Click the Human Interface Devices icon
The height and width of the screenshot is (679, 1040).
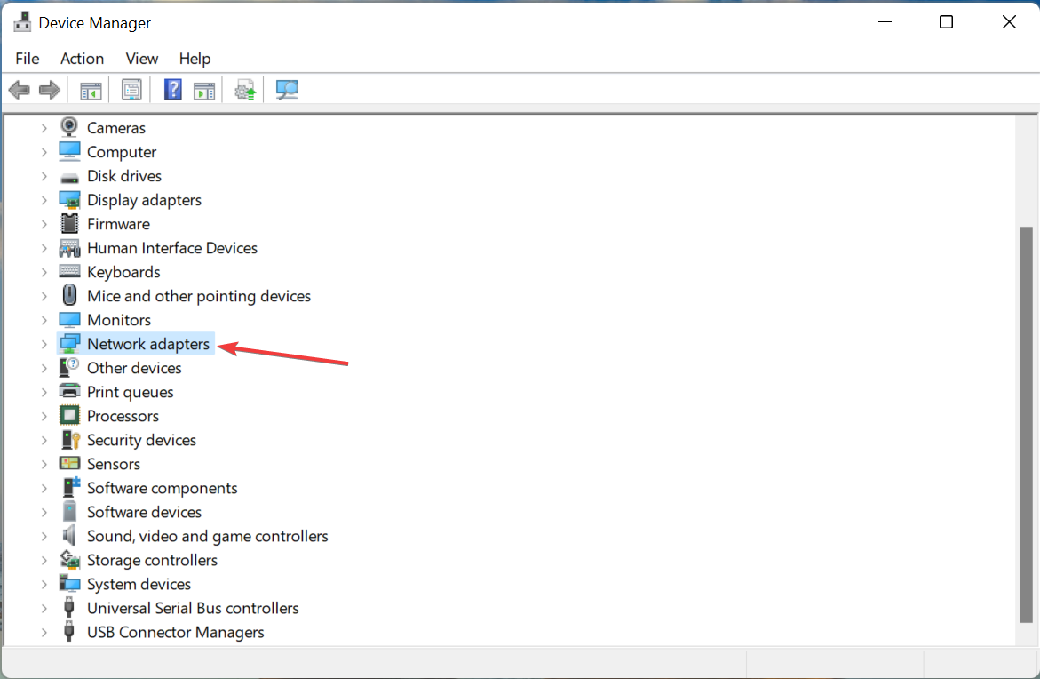69,248
